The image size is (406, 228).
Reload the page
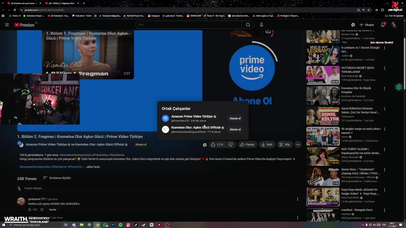[x=15, y=10]
